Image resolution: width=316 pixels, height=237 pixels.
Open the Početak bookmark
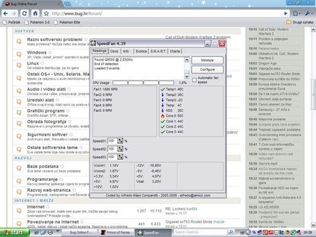(11, 22)
